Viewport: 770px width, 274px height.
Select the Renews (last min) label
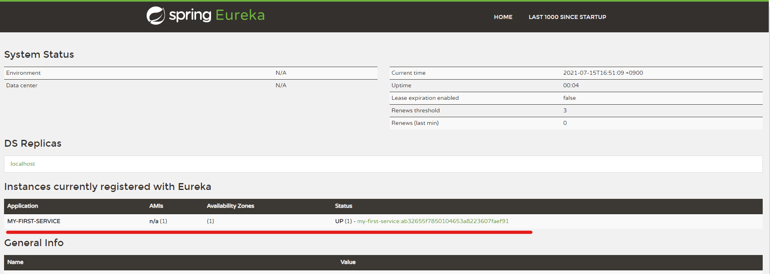[x=415, y=123]
